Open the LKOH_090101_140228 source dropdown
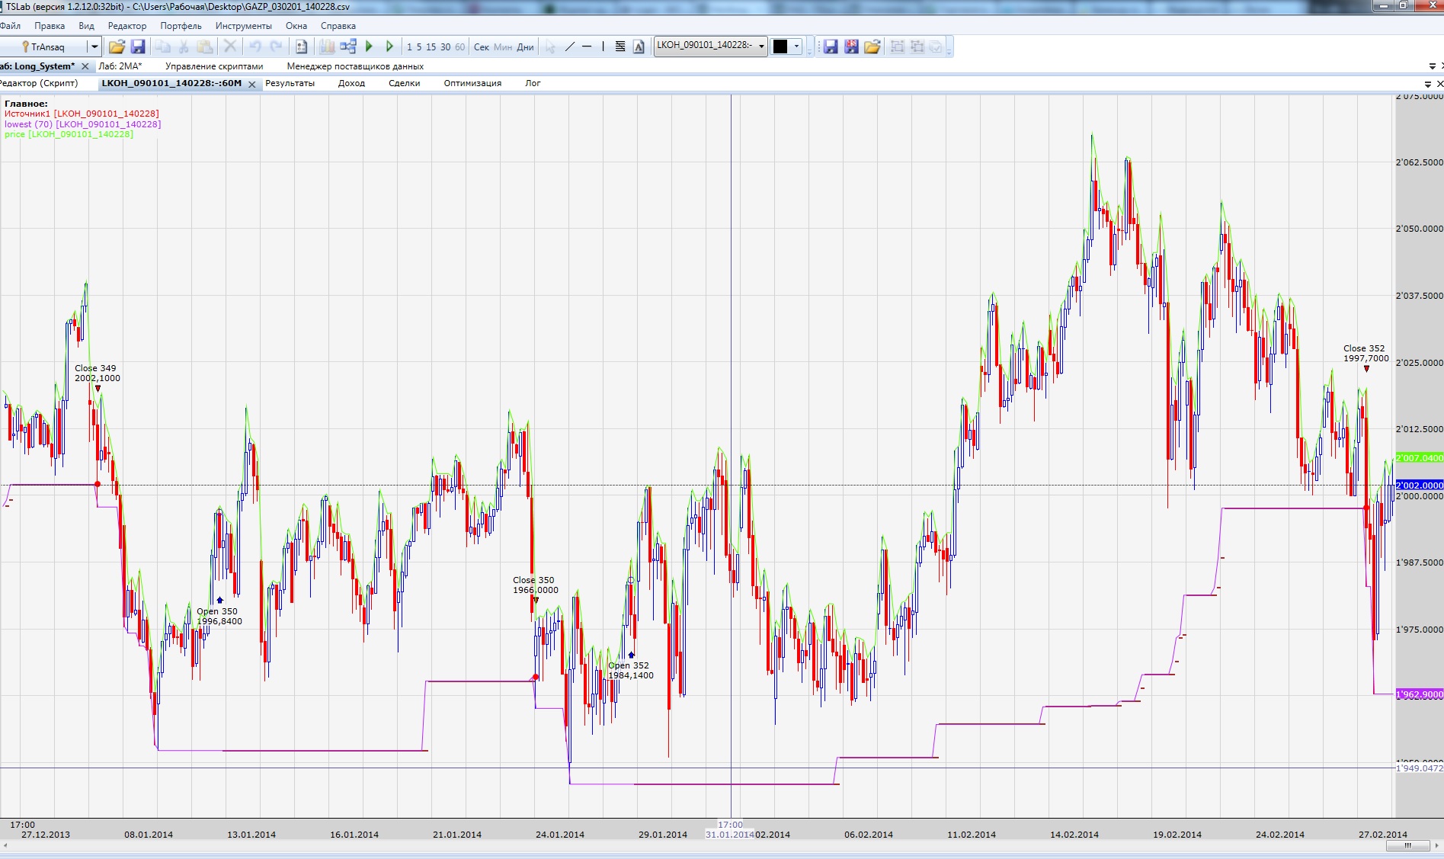The height and width of the screenshot is (859, 1444). [760, 46]
